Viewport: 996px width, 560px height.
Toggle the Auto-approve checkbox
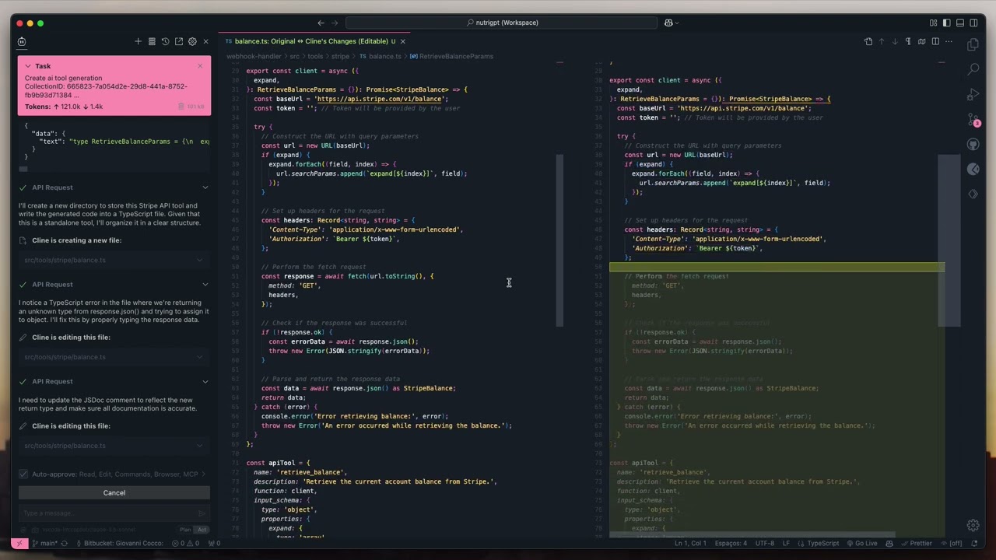point(23,474)
